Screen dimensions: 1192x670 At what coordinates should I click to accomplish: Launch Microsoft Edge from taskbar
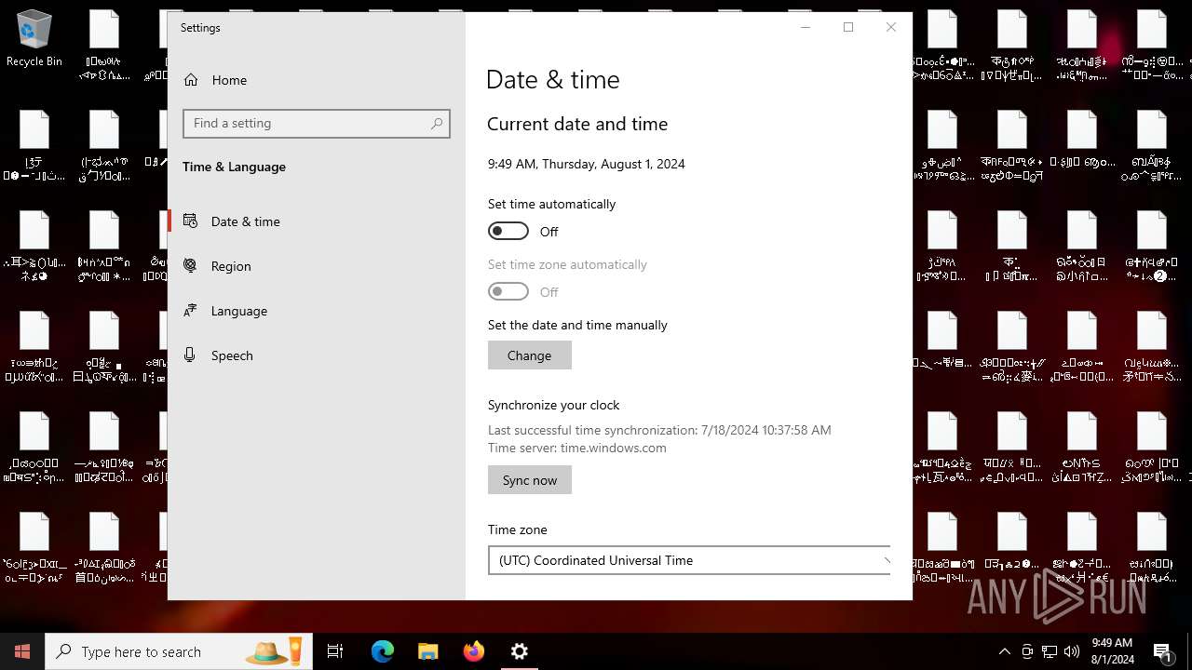[383, 651]
